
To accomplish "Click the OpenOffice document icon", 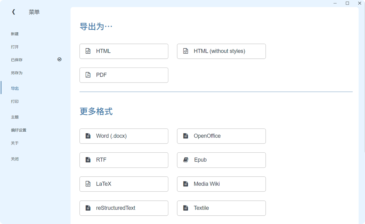I will 185,136.
